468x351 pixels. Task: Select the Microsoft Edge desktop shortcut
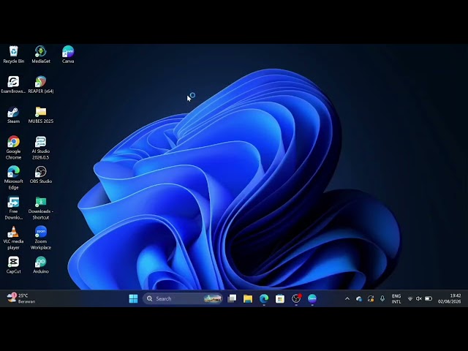[13, 178]
